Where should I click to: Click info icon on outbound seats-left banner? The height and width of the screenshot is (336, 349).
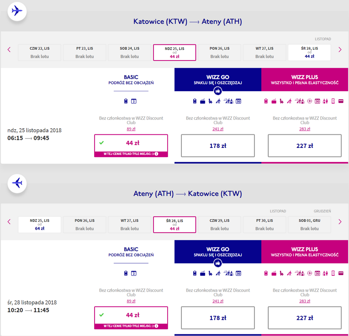[x=156, y=154]
